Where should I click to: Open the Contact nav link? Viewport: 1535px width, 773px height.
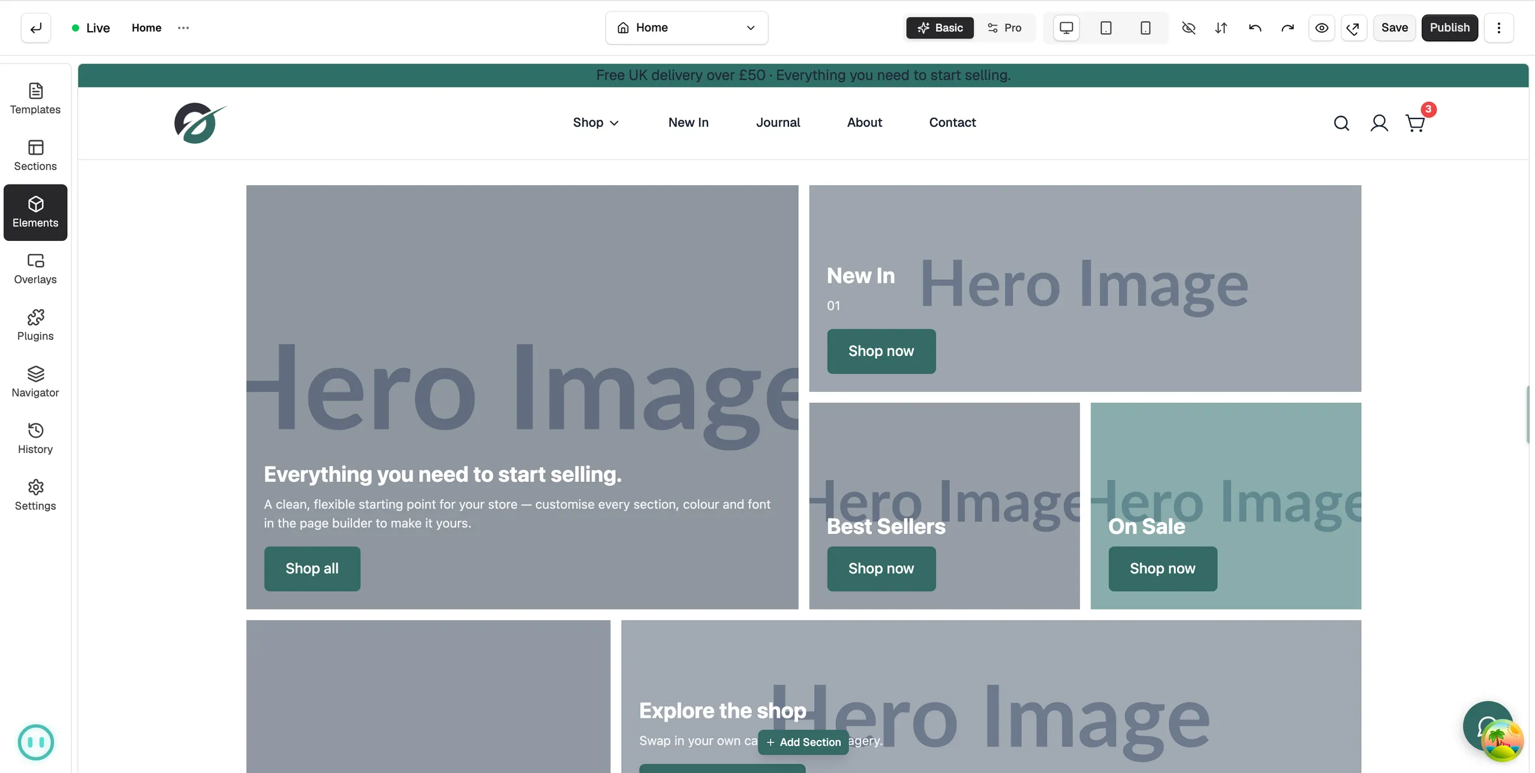[x=952, y=122]
